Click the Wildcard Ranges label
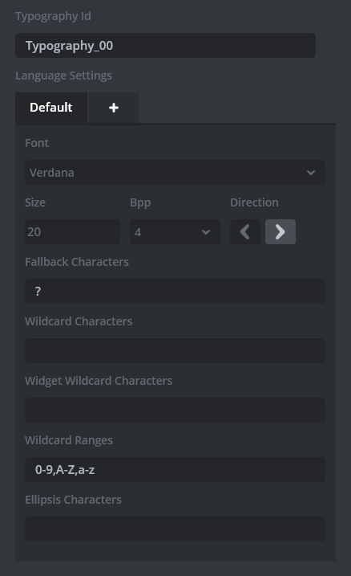351x576 pixels. (69, 440)
